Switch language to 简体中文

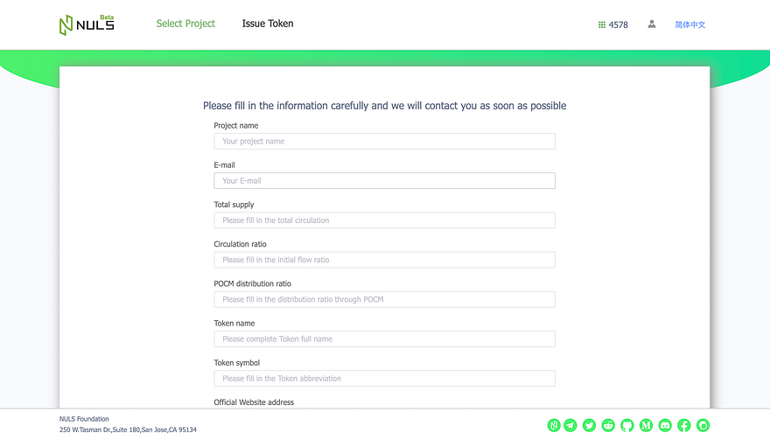point(690,24)
